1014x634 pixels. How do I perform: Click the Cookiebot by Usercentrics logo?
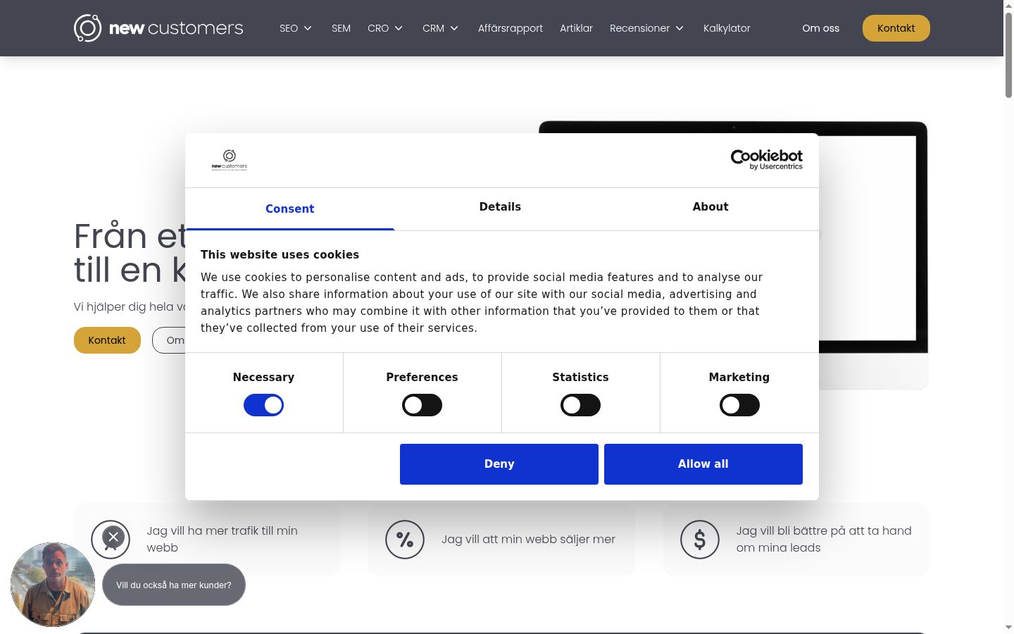tap(766, 159)
